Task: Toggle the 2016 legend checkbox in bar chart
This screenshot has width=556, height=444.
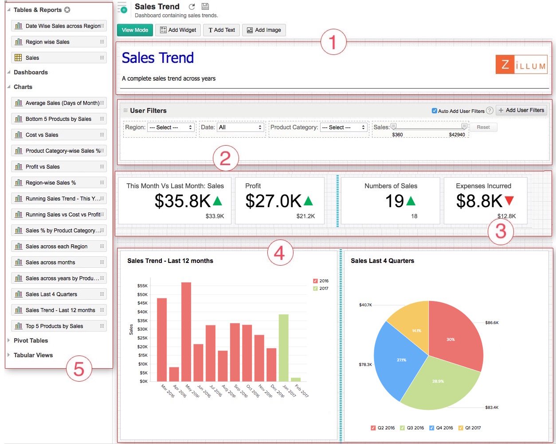Action: click(x=315, y=281)
